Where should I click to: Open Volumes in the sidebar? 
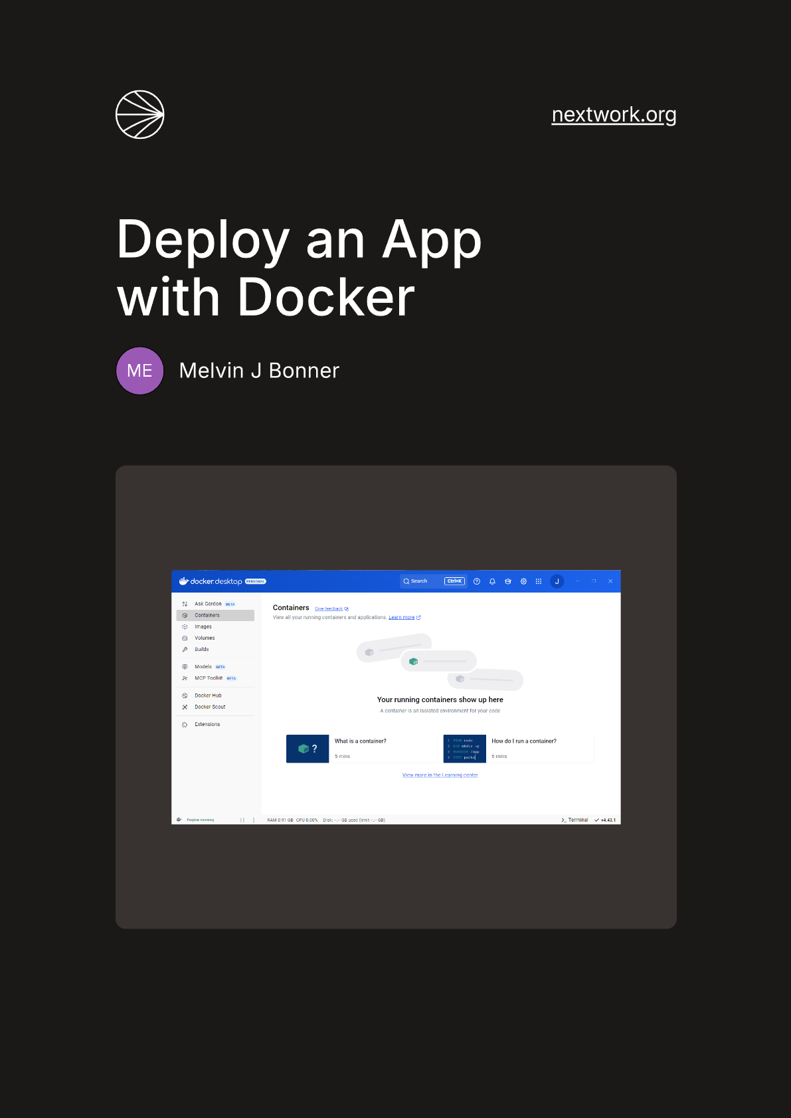coord(215,638)
